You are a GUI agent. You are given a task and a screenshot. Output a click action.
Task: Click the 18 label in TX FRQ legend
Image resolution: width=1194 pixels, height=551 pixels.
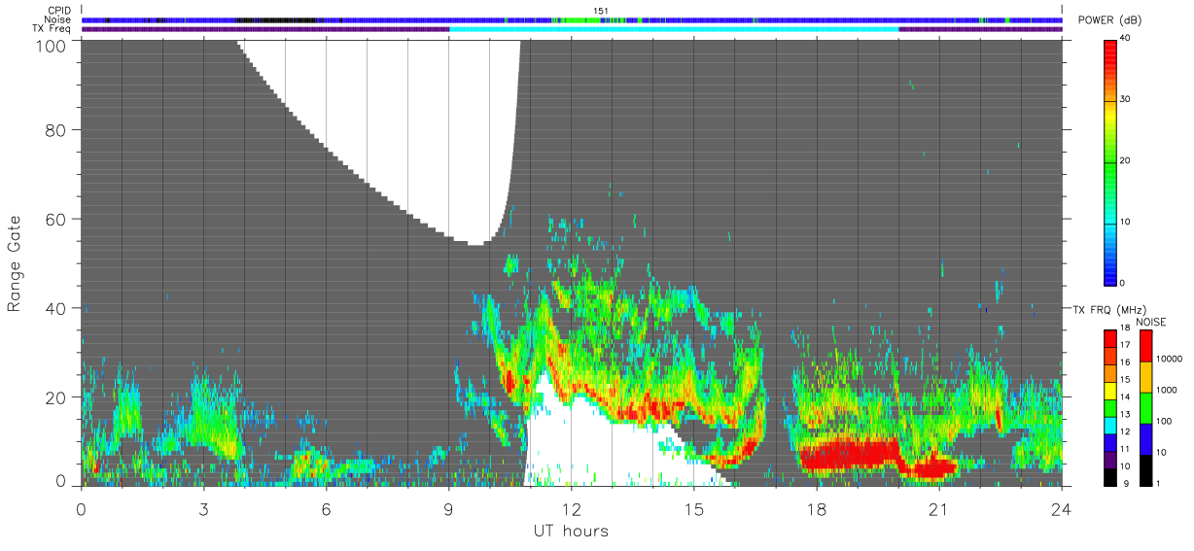coord(1124,328)
